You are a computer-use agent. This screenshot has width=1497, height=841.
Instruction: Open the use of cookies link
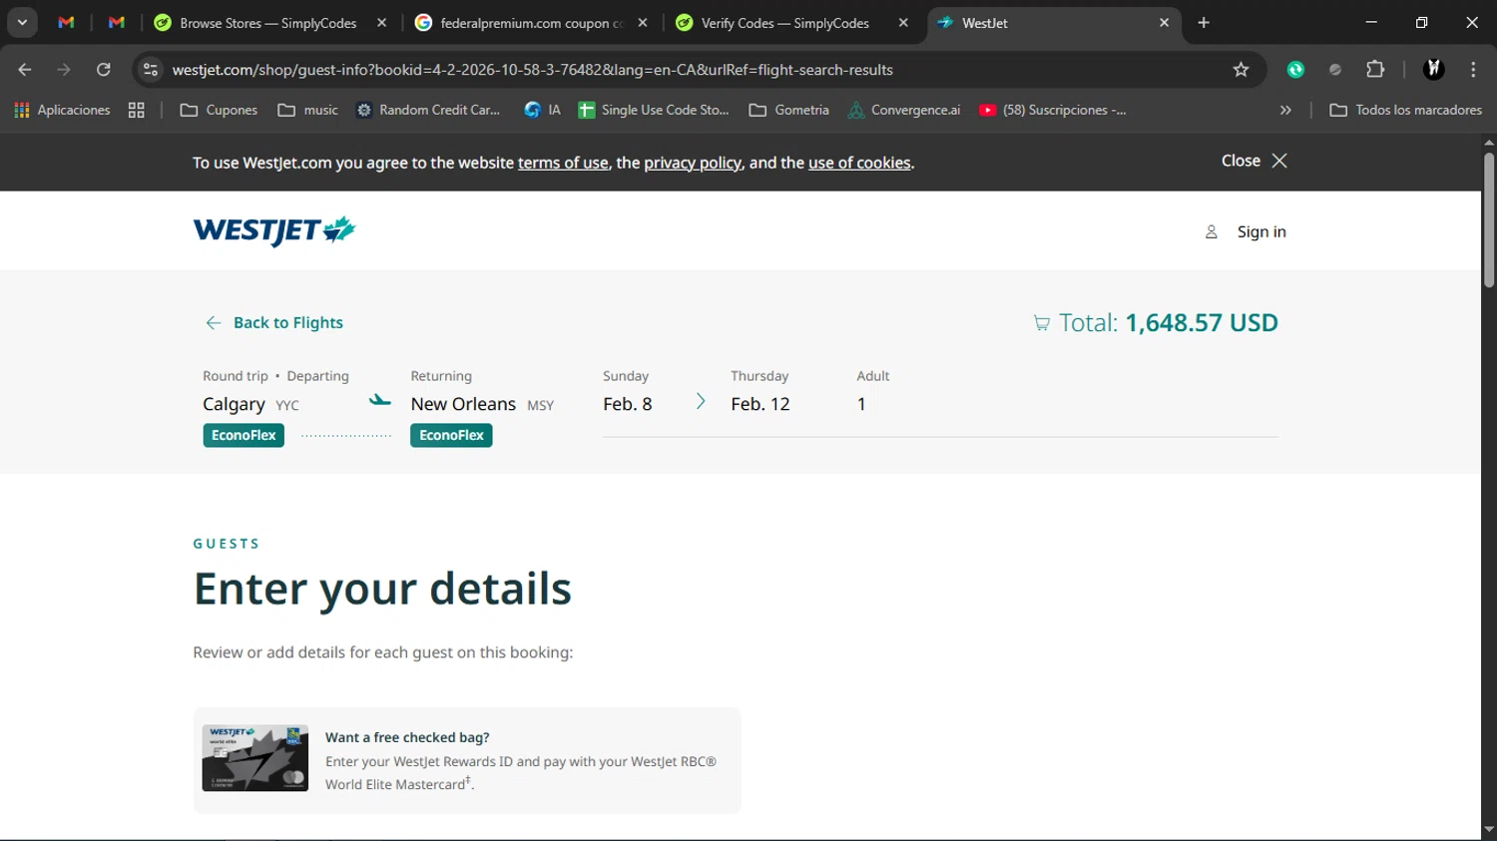[x=859, y=163]
